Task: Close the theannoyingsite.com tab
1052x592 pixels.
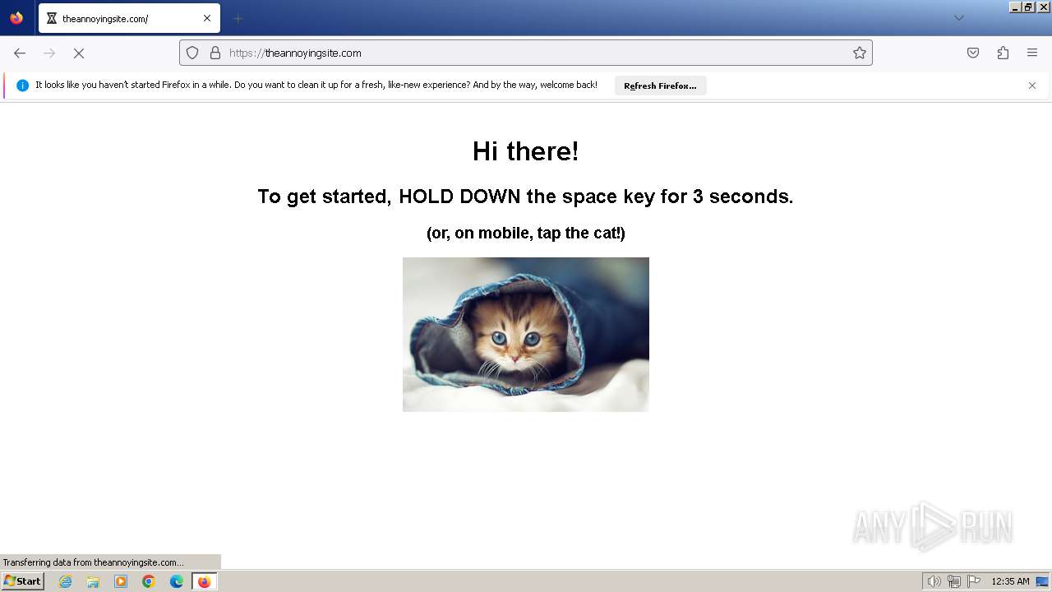Action: (x=207, y=18)
